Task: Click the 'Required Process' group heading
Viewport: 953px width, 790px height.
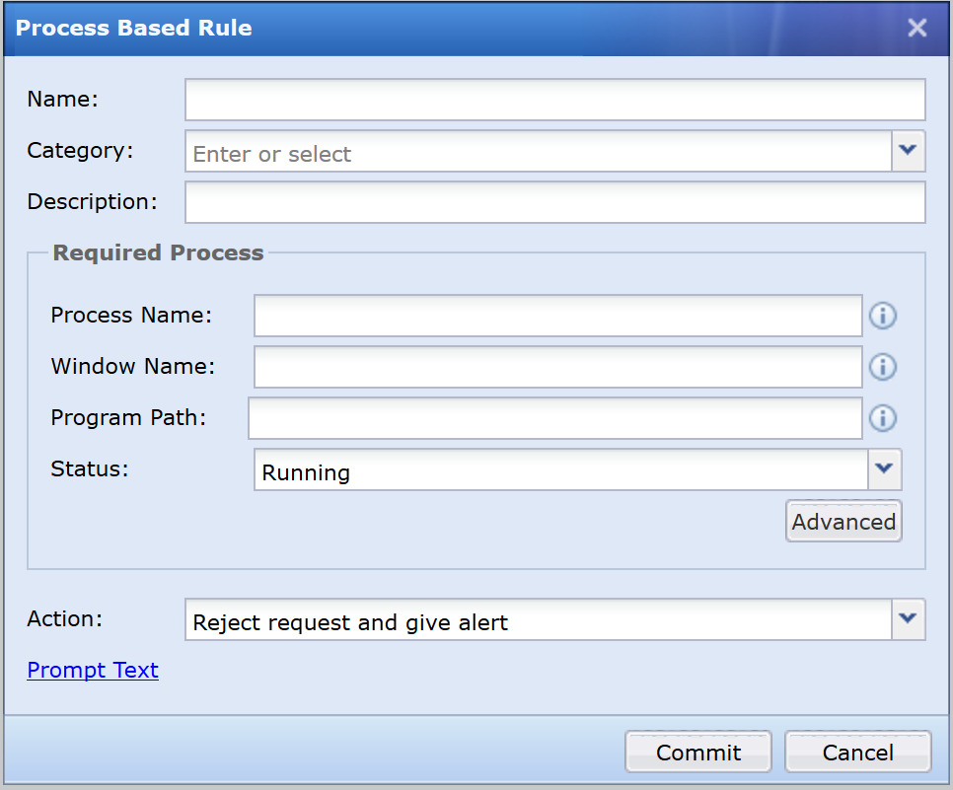Action: [158, 252]
